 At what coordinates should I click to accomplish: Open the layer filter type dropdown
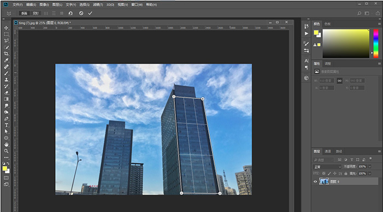[323, 160]
